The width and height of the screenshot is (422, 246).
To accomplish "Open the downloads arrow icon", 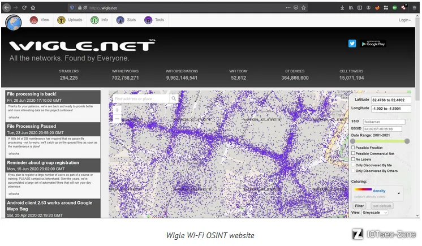I will tap(342, 7).
